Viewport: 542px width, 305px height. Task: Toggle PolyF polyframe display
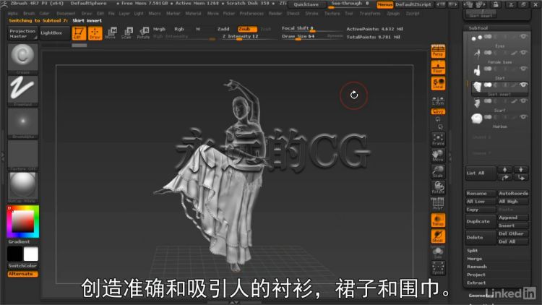point(438,204)
